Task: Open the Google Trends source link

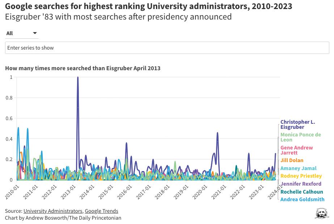Action: click(x=101, y=211)
